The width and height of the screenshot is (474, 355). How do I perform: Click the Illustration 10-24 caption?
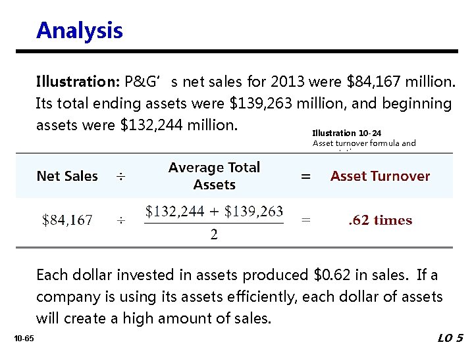click(346, 133)
